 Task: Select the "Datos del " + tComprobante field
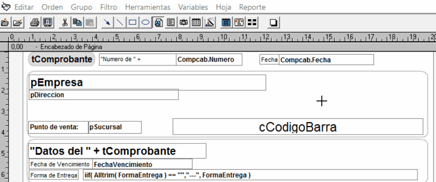coord(117,151)
